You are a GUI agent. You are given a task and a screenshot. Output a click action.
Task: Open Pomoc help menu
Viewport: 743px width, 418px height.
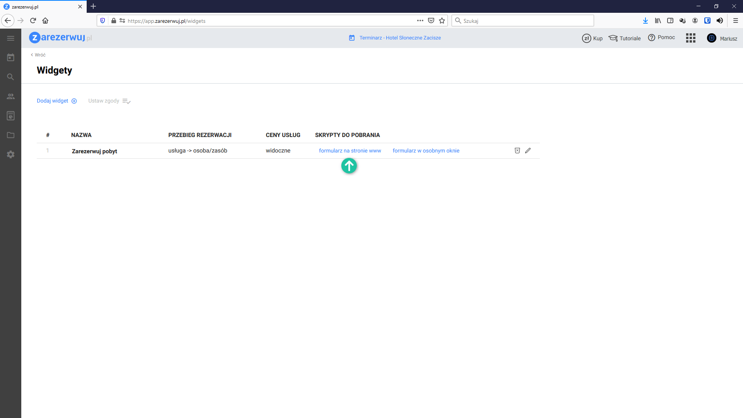[661, 38]
